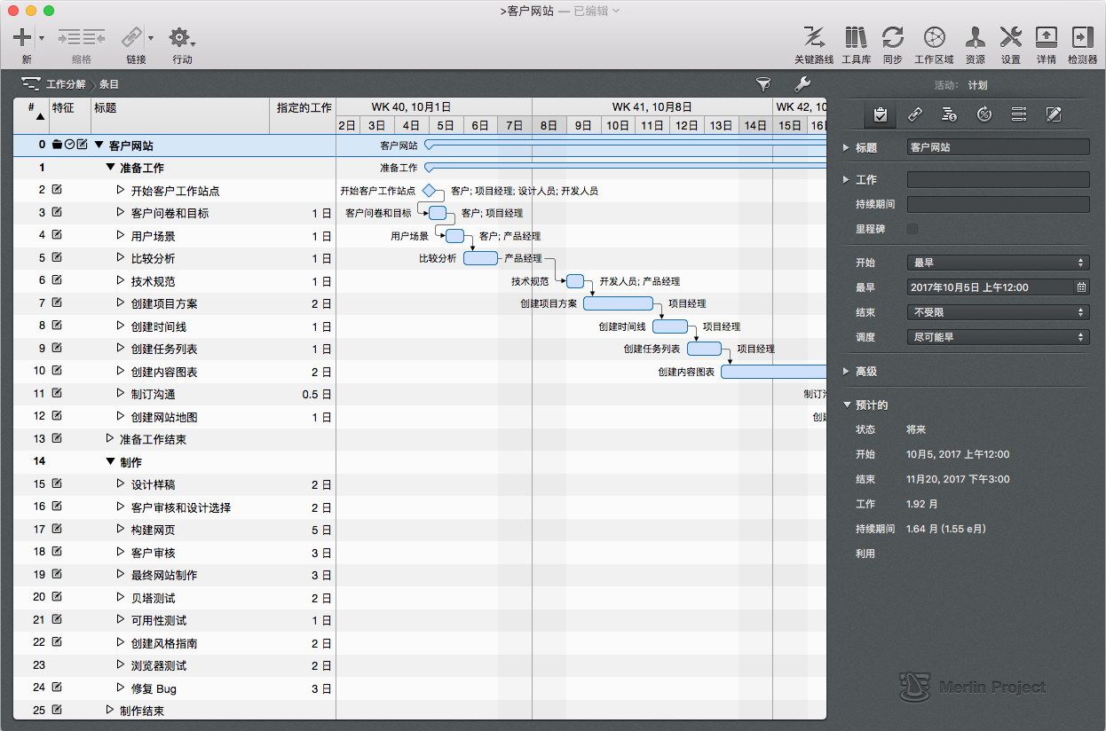Click the 同步 sync icon
Screen dimensions: 1106x731
point(892,37)
